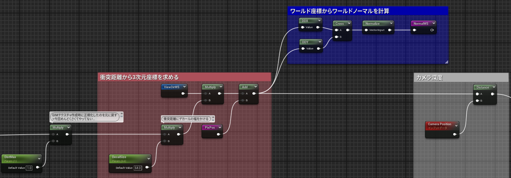Screen dimensions: 511x178
Task: Collapse the Add node chevron
Action: point(255,87)
